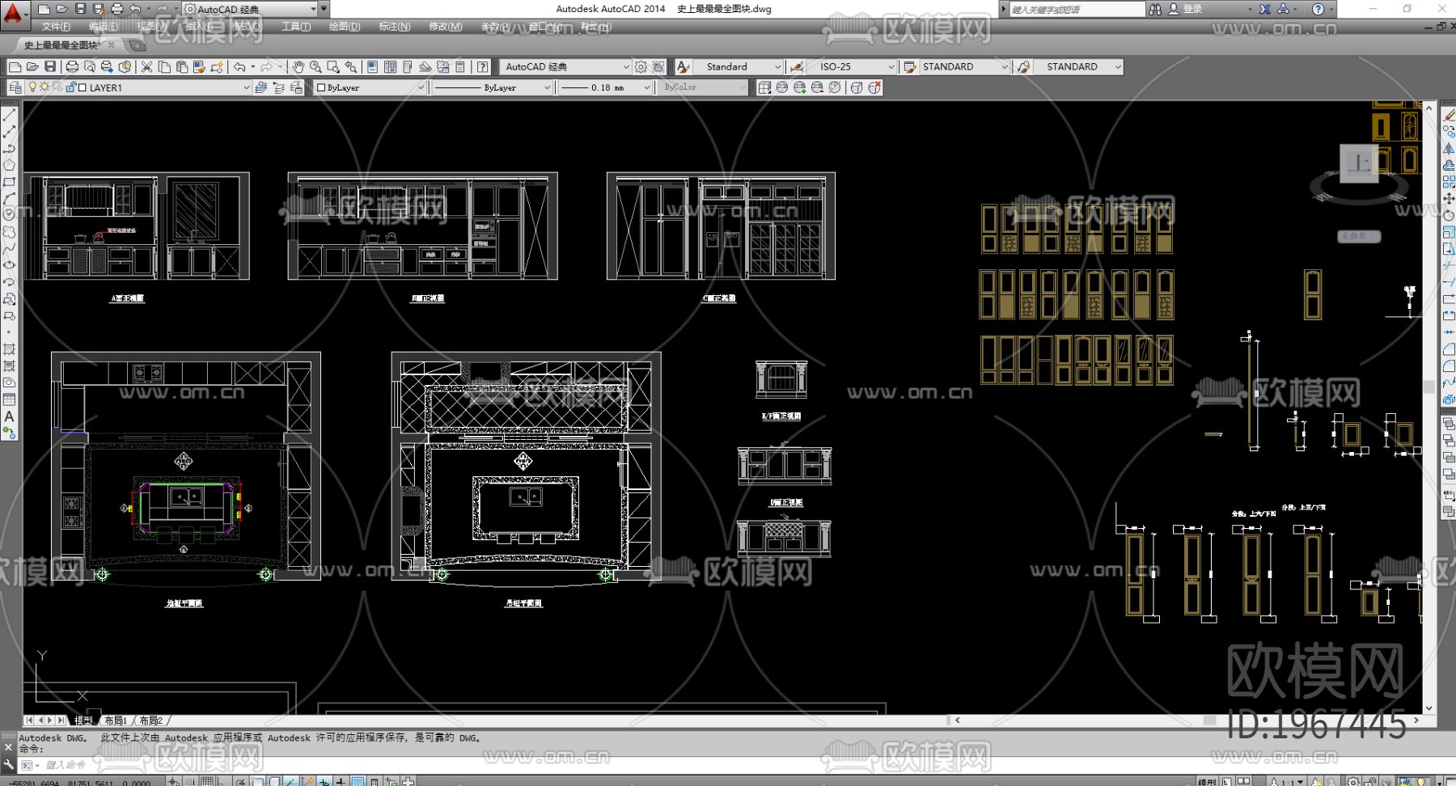Click the Workspace Settings gear icon
1456x786 pixels.
[x=641, y=67]
